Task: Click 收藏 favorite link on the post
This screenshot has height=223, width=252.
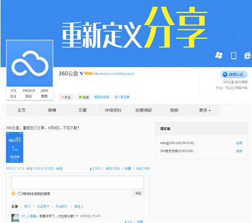Action: point(128,169)
